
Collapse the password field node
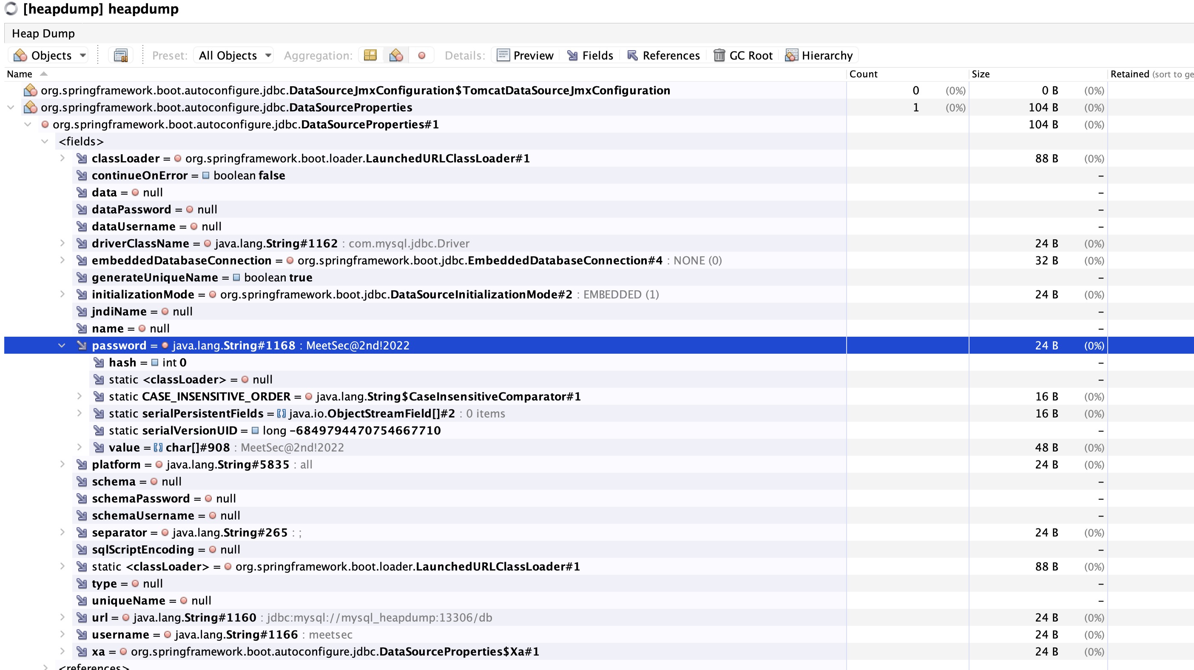point(62,346)
